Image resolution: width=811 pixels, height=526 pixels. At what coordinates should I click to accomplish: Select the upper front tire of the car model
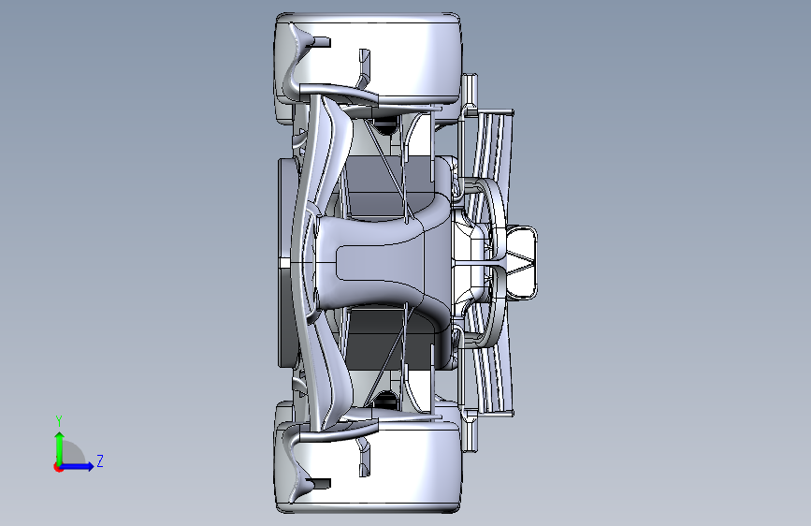[x=369, y=57]
